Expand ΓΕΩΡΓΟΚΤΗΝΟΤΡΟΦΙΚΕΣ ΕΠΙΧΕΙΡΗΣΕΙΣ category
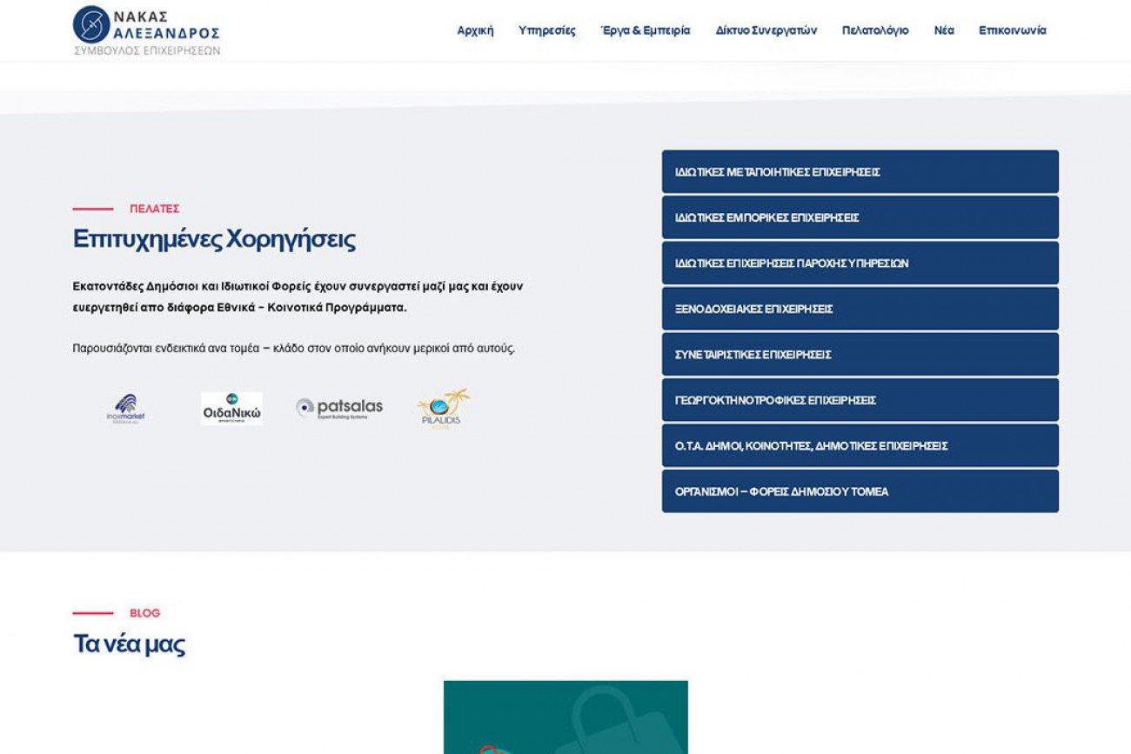1131x754 pixels. (860, 400)
